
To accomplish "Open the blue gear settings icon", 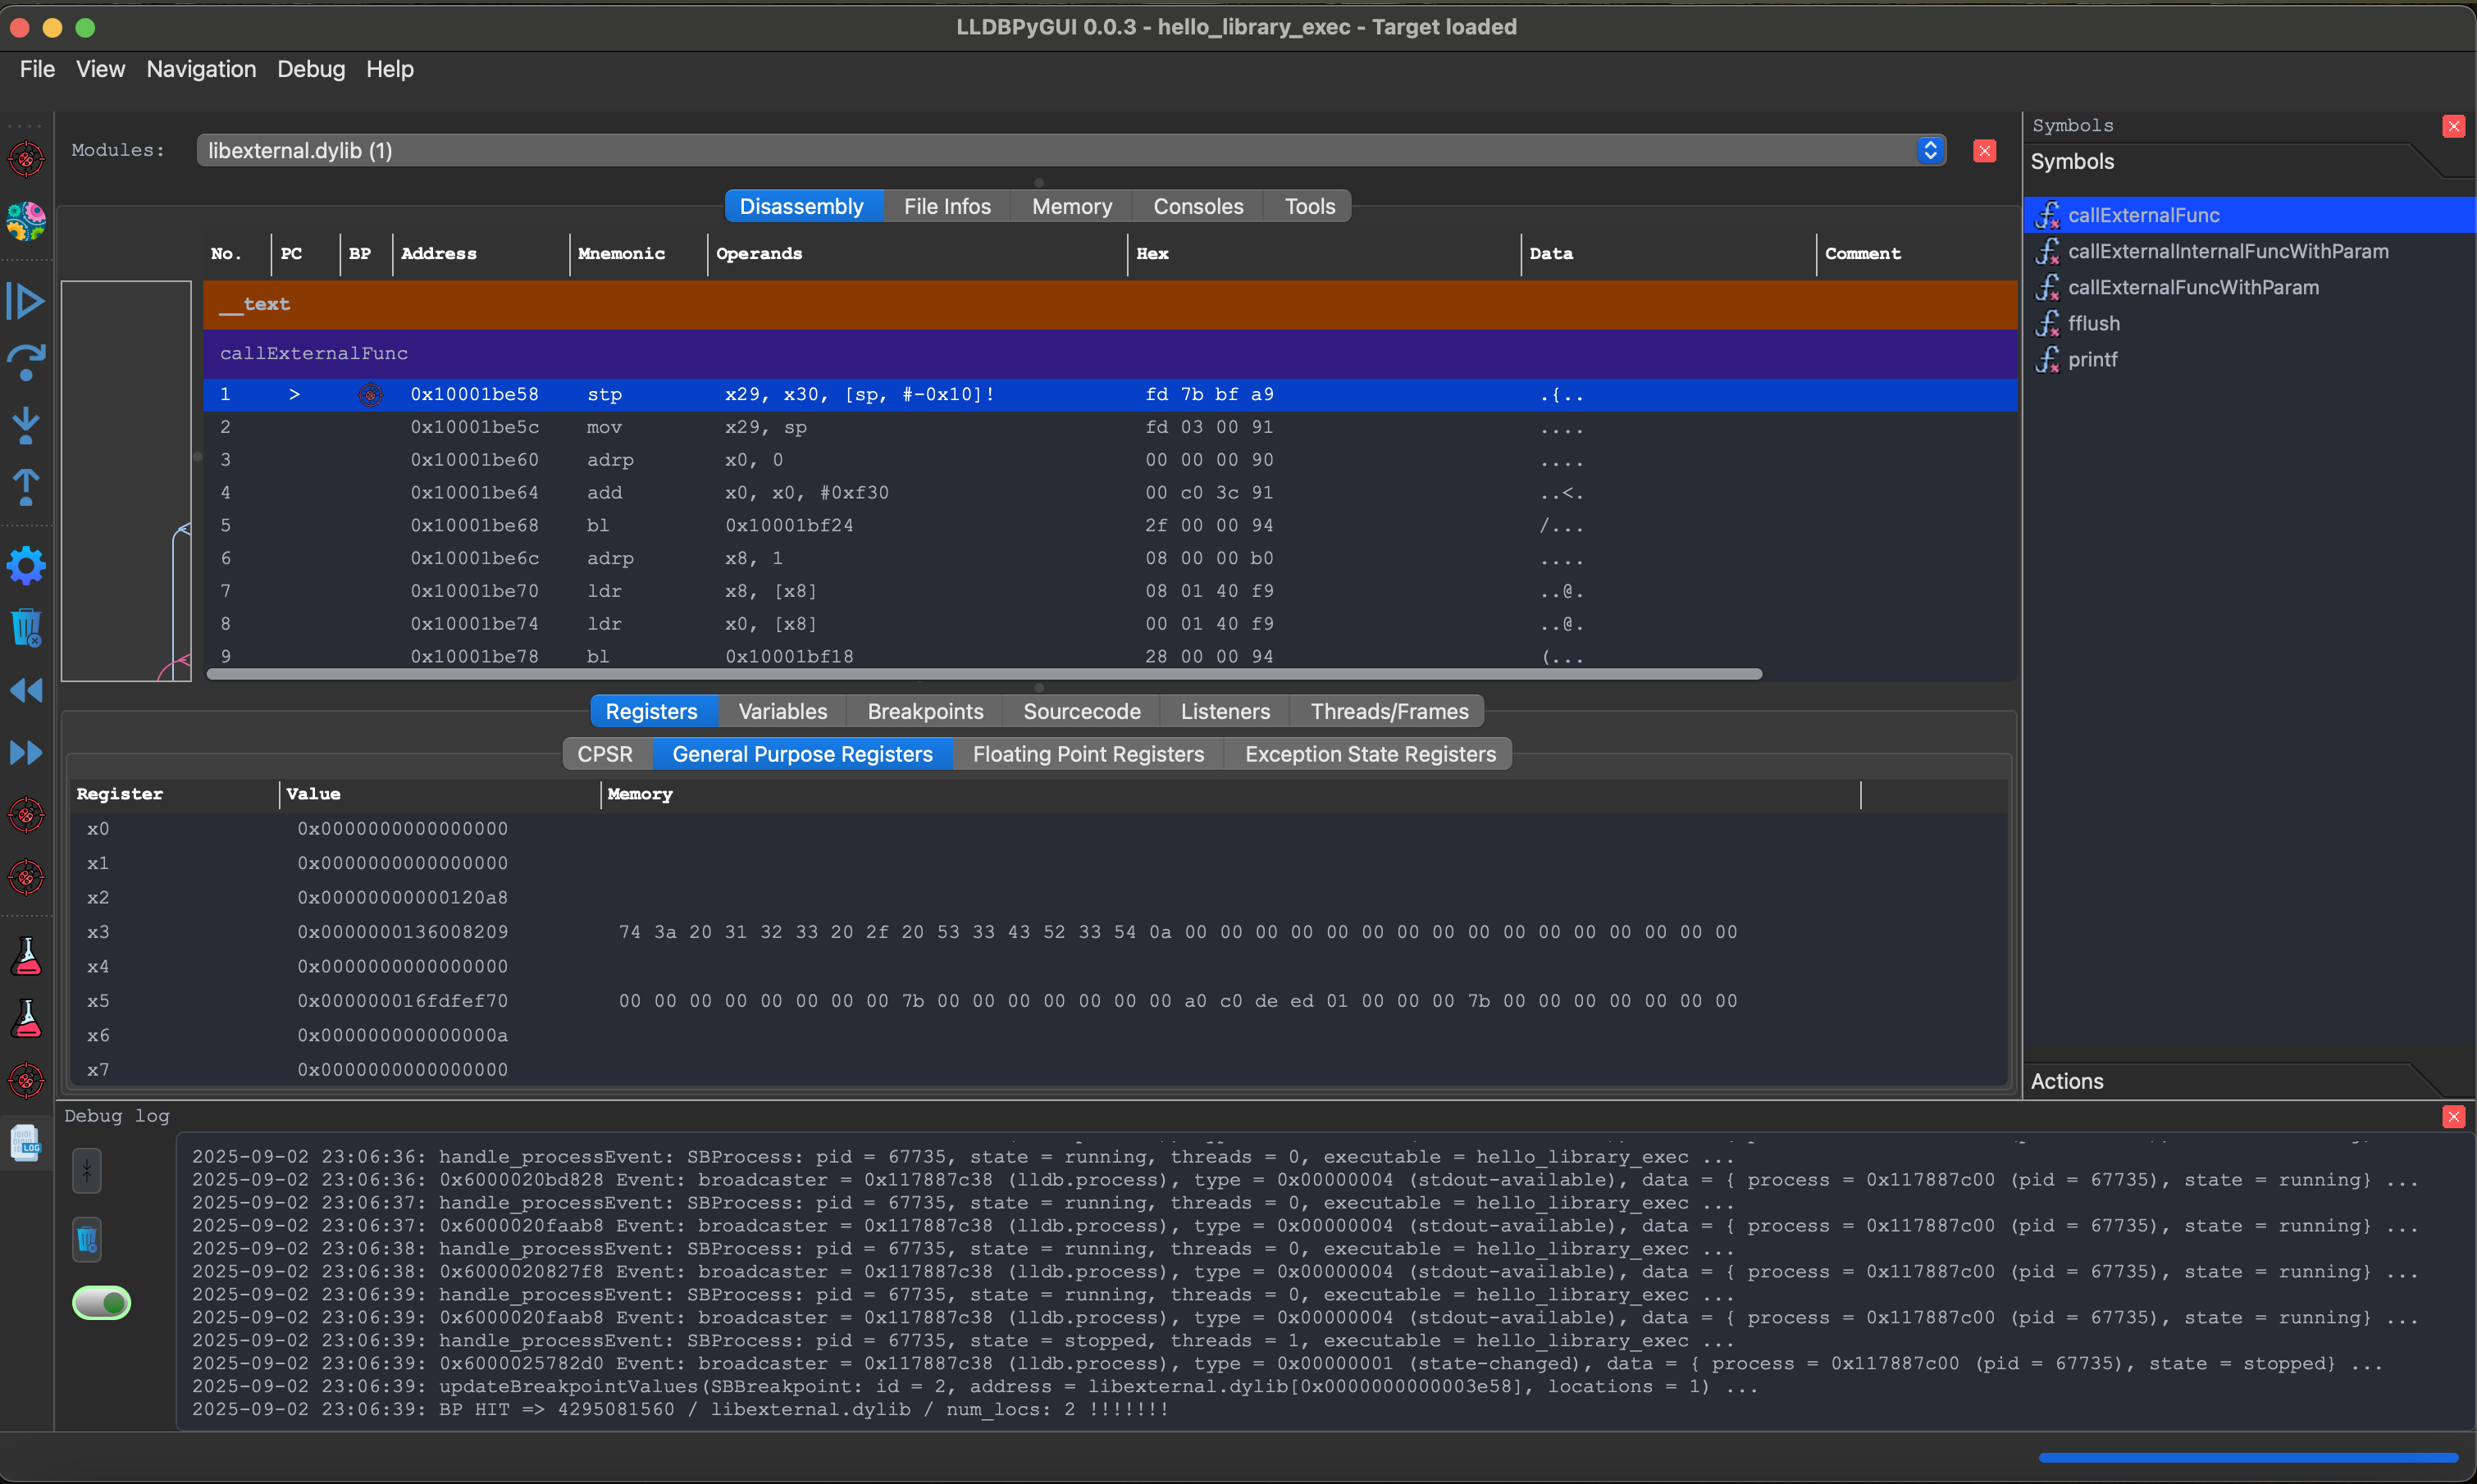I will pos(26,566).
